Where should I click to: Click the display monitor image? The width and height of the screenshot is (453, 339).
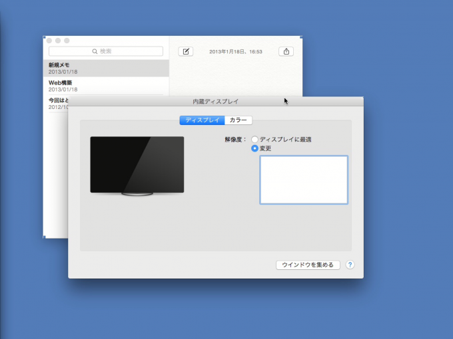coord(137,165)
